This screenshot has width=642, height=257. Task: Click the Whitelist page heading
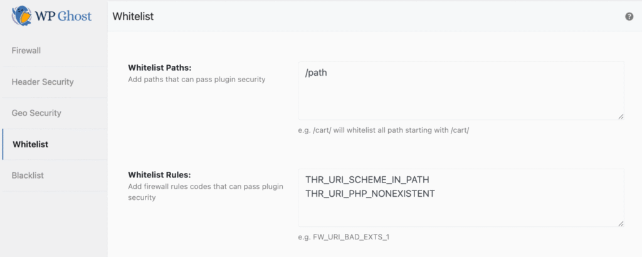tap(133, 16)
